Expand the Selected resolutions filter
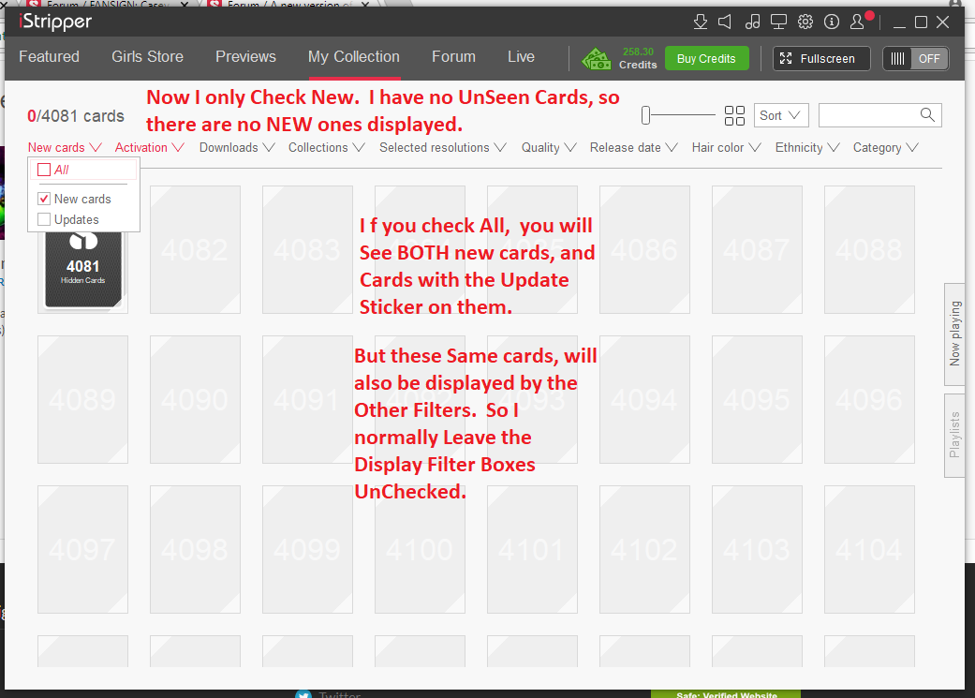This screenshot has width=975, height=698. (x=443, y=148)
